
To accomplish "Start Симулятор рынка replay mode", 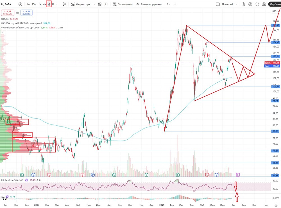I will [x=149, y=4].
